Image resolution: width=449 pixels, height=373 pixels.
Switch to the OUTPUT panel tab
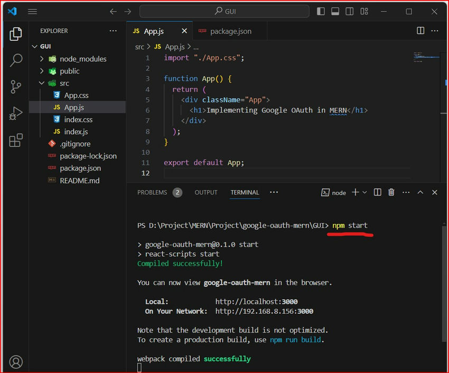tap(206, 192)
